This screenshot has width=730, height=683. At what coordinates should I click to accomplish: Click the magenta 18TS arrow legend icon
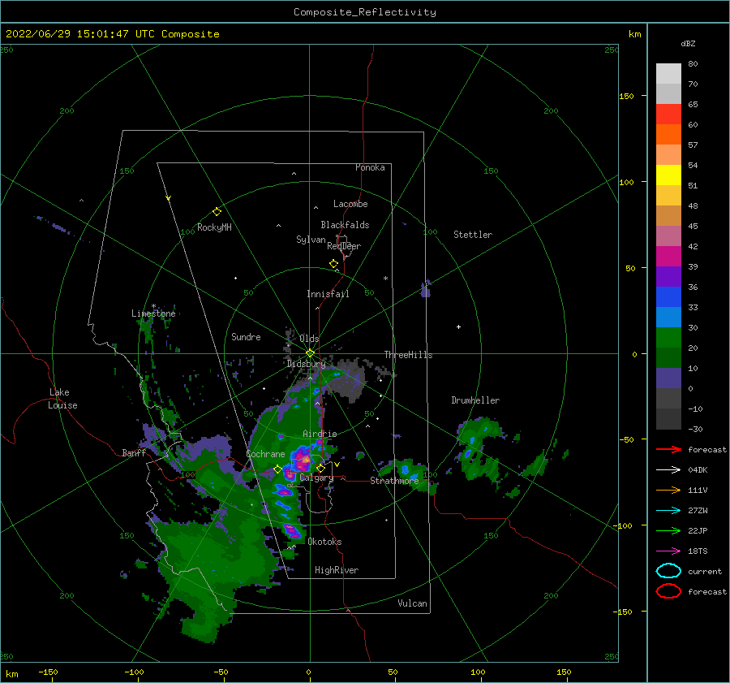[668, 551]
